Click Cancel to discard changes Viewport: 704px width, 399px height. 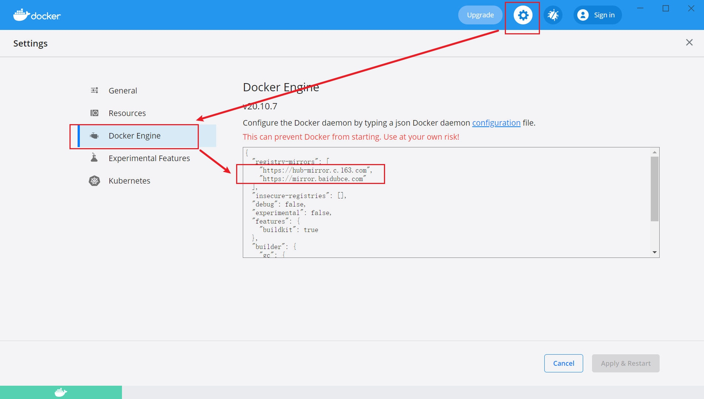tap(564, 363)
